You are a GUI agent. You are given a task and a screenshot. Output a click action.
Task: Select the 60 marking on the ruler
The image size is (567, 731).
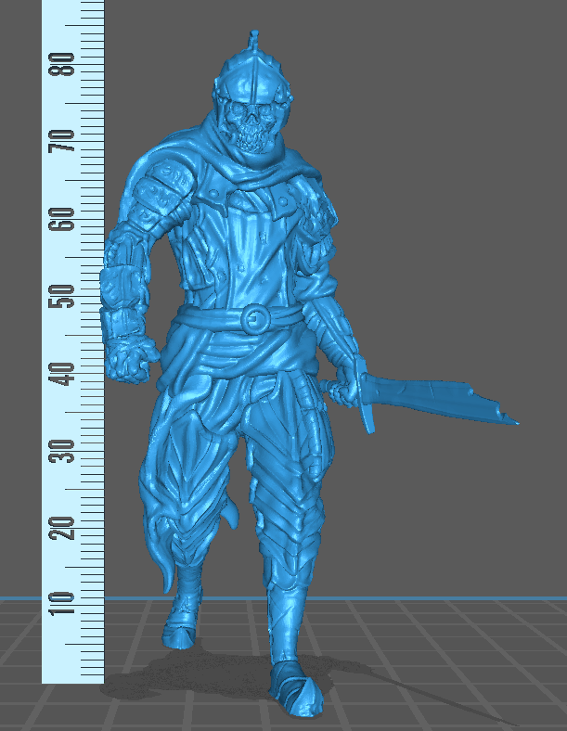coord(62,219)
